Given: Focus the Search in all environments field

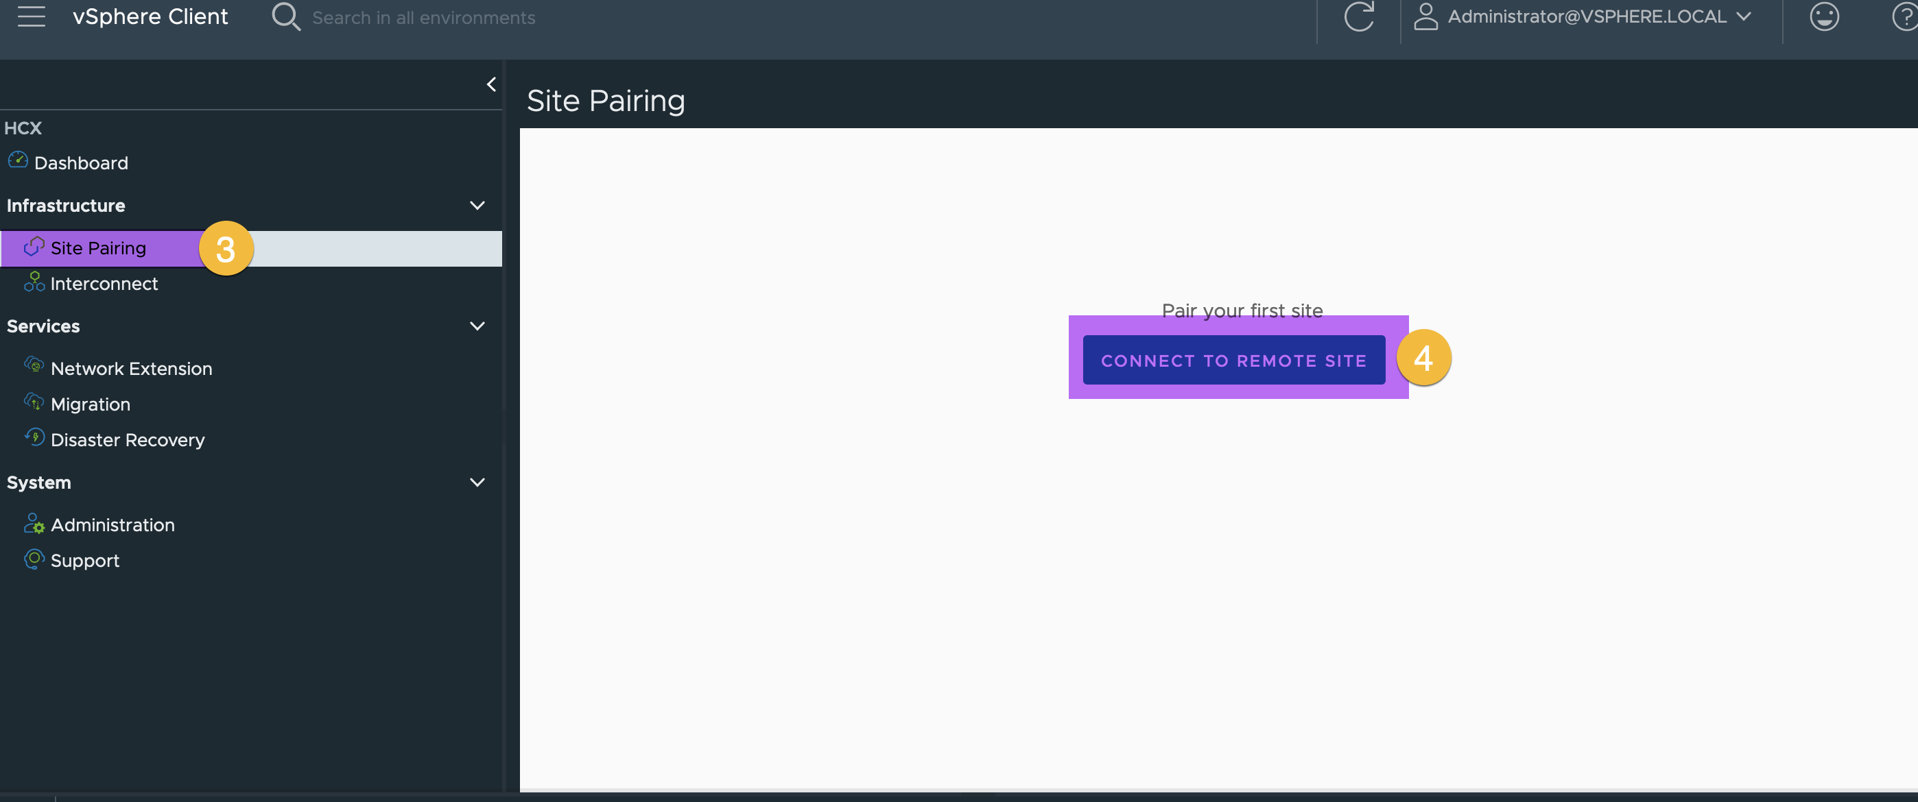Looking at the screenshot, I should 424,17.
